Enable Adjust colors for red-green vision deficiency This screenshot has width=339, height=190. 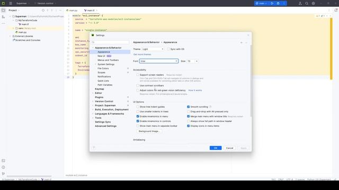click(138, 90)
